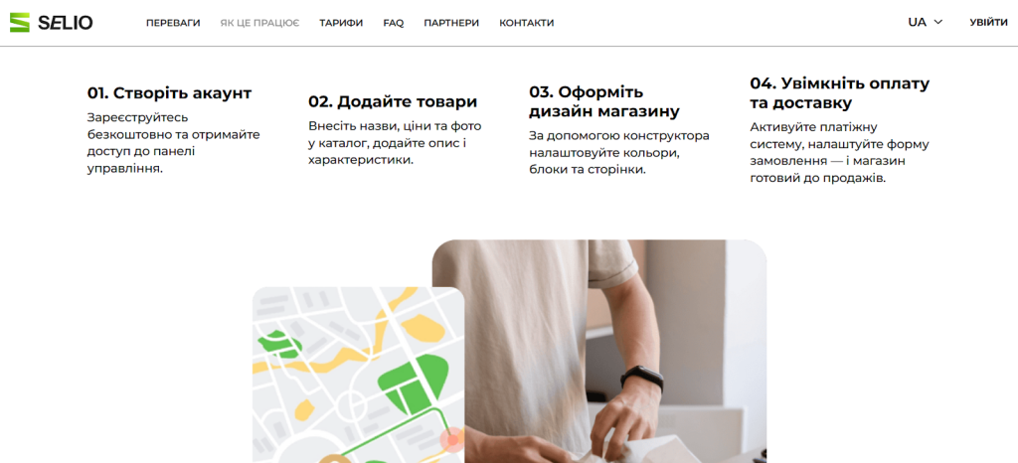This screenshot has height=463, width=1018.
Task: Click the УВІЙТИ login button
Action: 989,22
